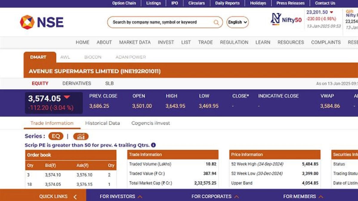
Task: Switch to the Historical Data tab
Action: pyautogui.click(x=102, y=123)
